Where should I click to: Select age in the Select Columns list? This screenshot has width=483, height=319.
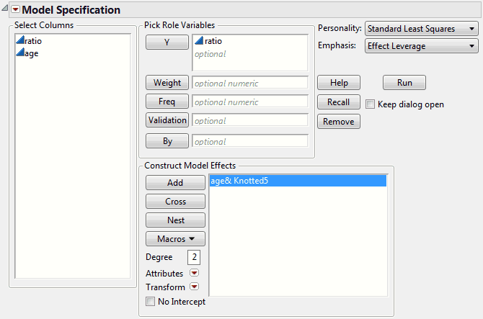32,54
